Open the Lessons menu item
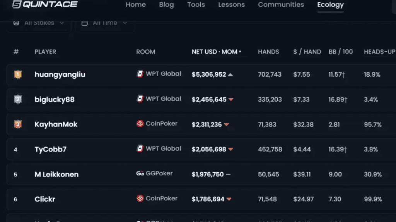This screenshot has height=222, width=396. pyautogui.click(x=231, y=5)
